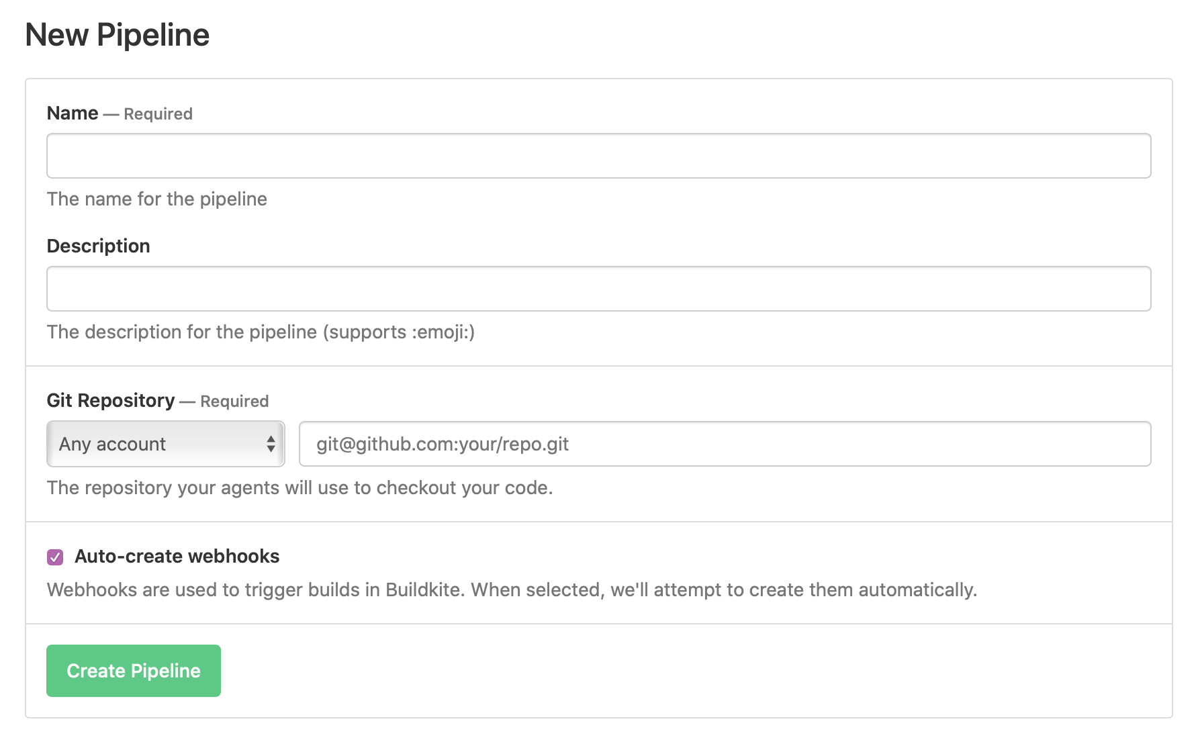Screen dimensions: 1198x748
Task: Uncheck the Auto-create webhooks checkbox
Action: point(55,557)
